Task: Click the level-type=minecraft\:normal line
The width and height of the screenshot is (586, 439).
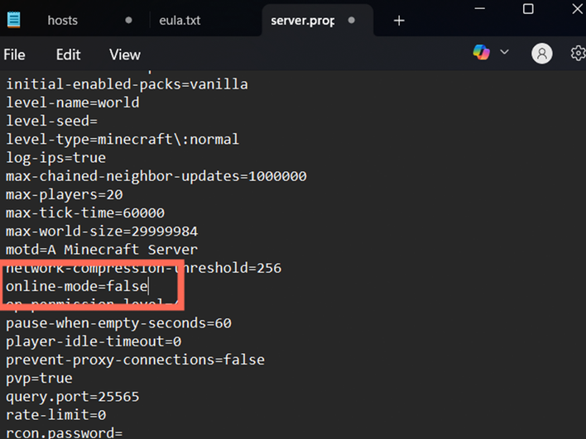Action: [x=122, y=140]
